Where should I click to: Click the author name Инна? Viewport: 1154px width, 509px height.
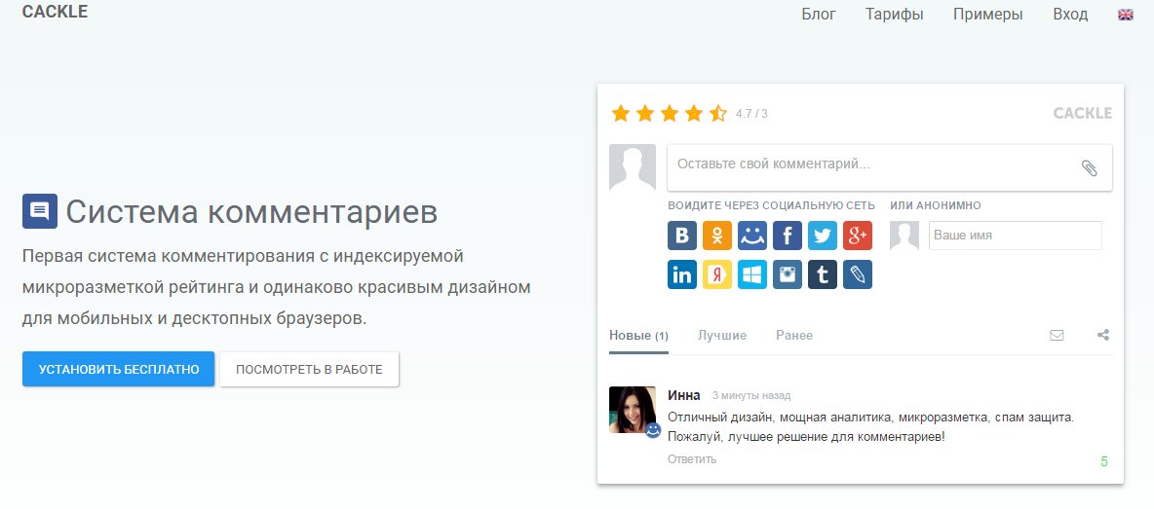683,395
